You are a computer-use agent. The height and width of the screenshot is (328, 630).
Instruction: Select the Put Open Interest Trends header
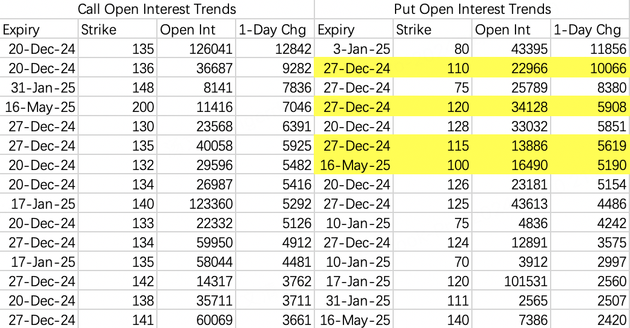point(472,9)
